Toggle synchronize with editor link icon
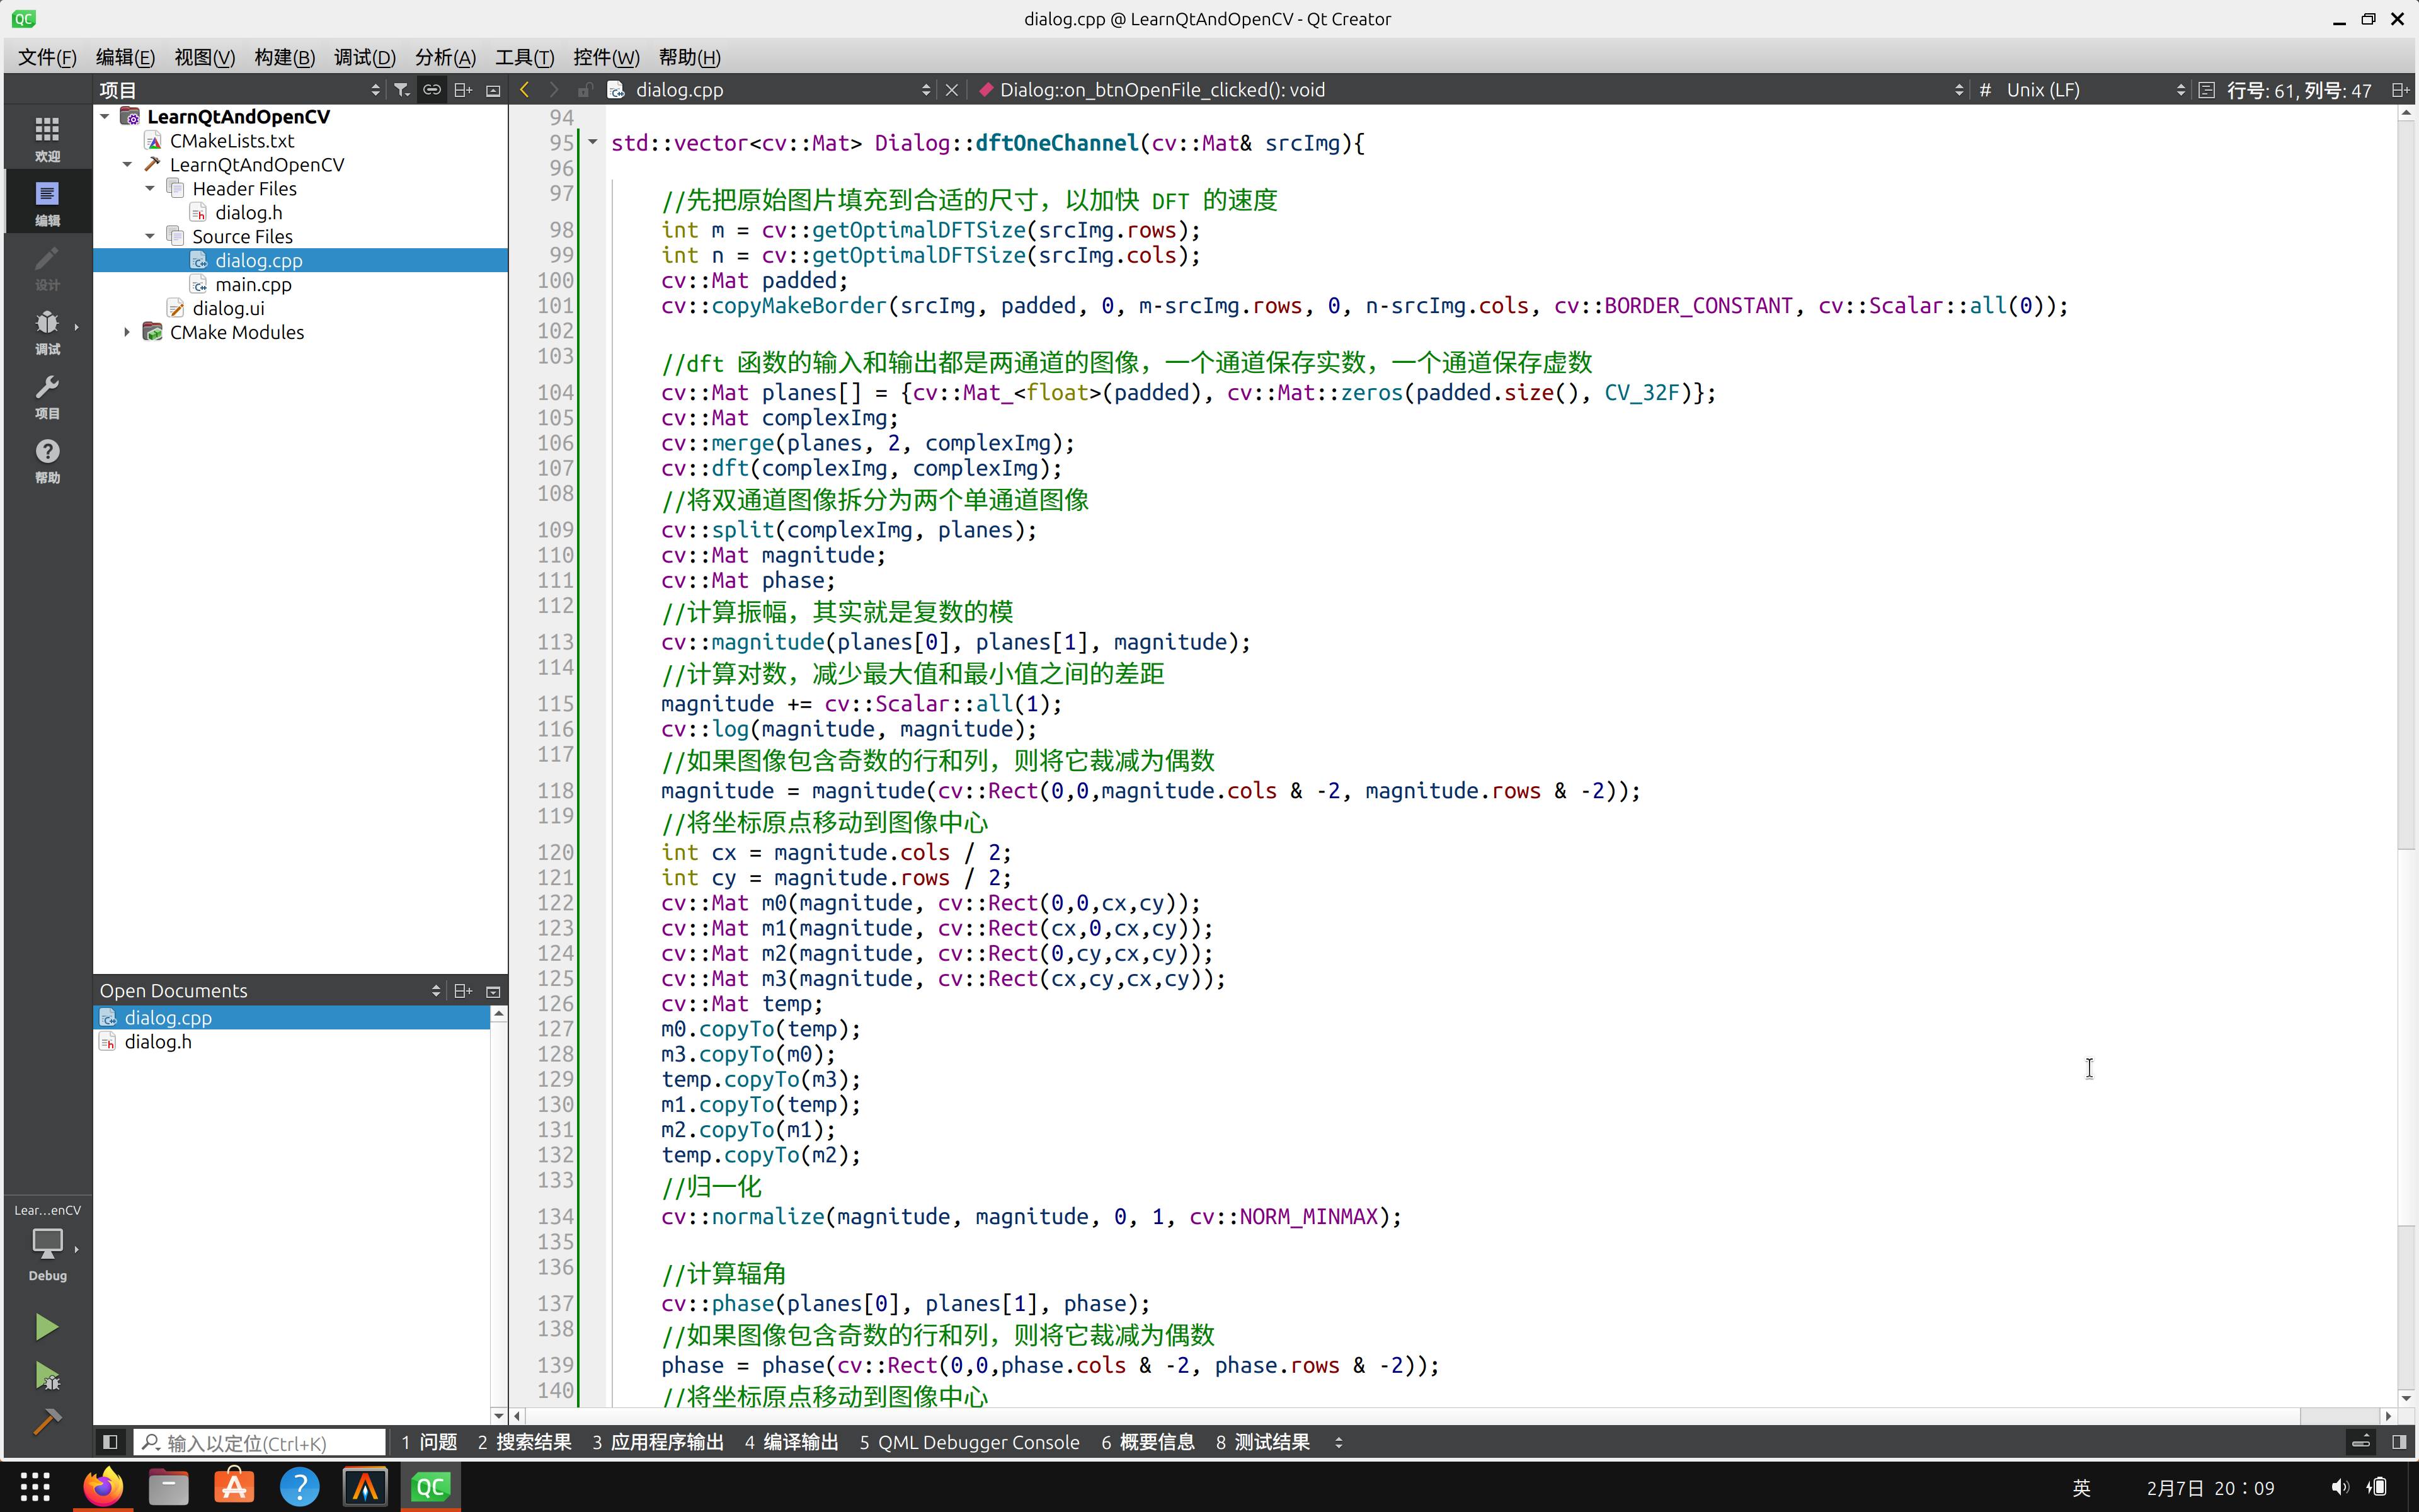The image size is (2419, 1512). coord(432,90)
